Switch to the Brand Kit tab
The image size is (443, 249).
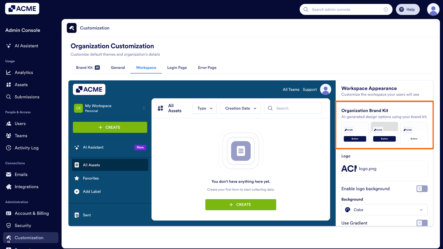[x=88, y=68]
